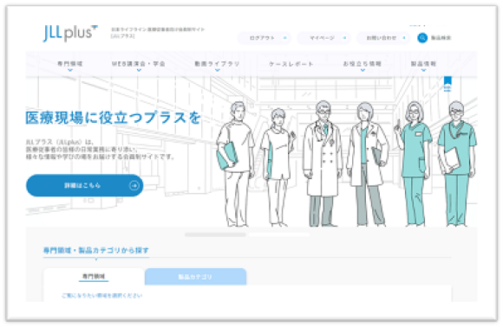Click the 専門領域・製品カテゴリから探す heading

pos(96,250)
